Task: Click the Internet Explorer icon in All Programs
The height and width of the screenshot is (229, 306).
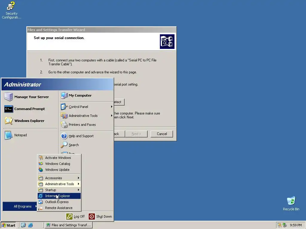Action: 41,196
